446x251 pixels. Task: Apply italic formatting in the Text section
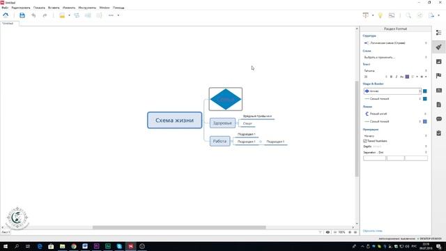pyautogui.click(x=397, y=77)
